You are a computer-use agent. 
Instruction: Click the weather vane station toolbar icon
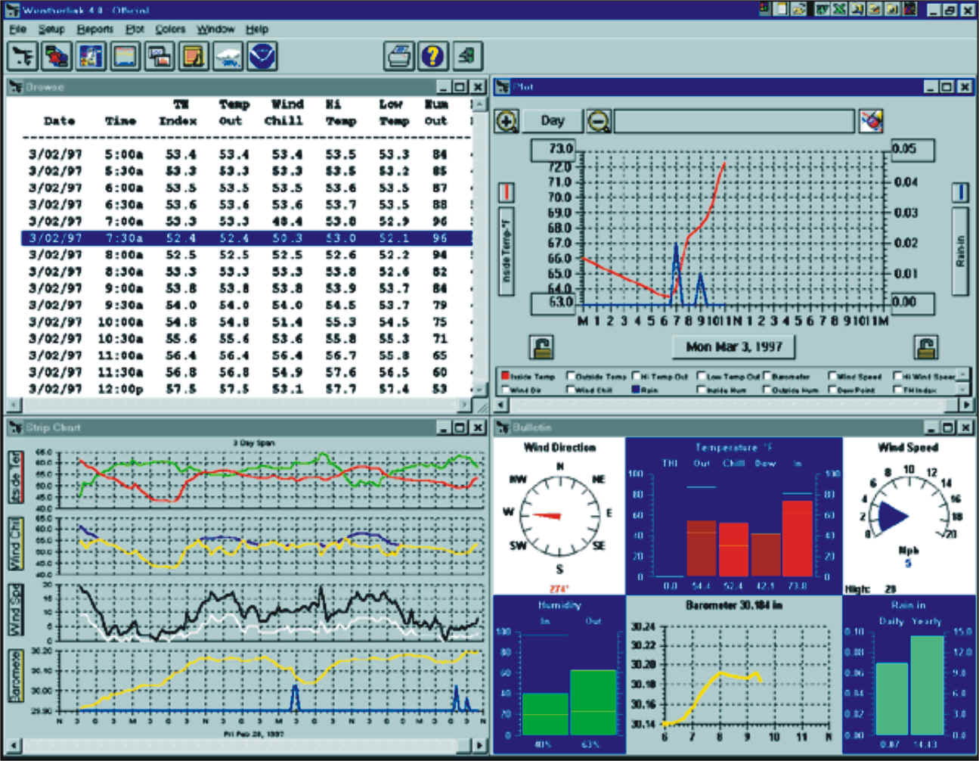[23, 56]
